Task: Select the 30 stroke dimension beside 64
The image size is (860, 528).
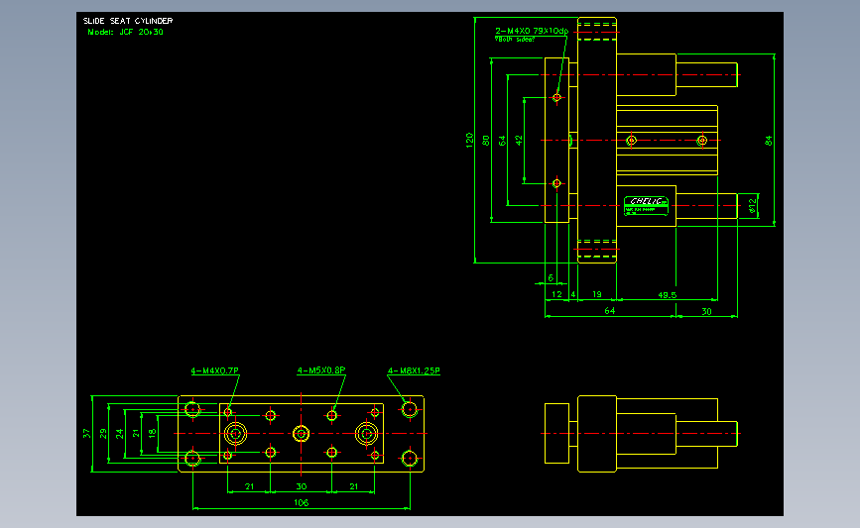Action: point(706,311)
